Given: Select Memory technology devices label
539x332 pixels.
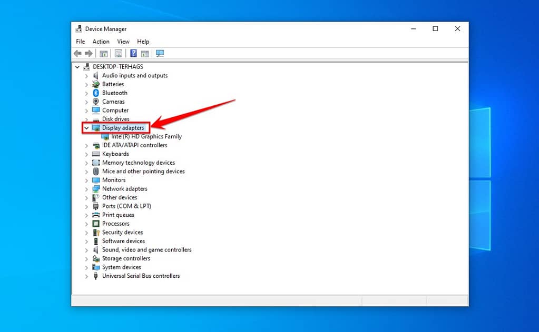Looking at the screenshot, I should [x=139, y=163].
